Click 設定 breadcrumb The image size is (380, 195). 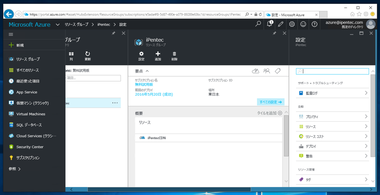point(123,25)
